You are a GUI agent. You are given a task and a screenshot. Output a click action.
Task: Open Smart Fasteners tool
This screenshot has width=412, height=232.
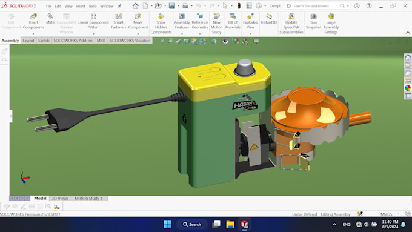(x=119, y=22)
